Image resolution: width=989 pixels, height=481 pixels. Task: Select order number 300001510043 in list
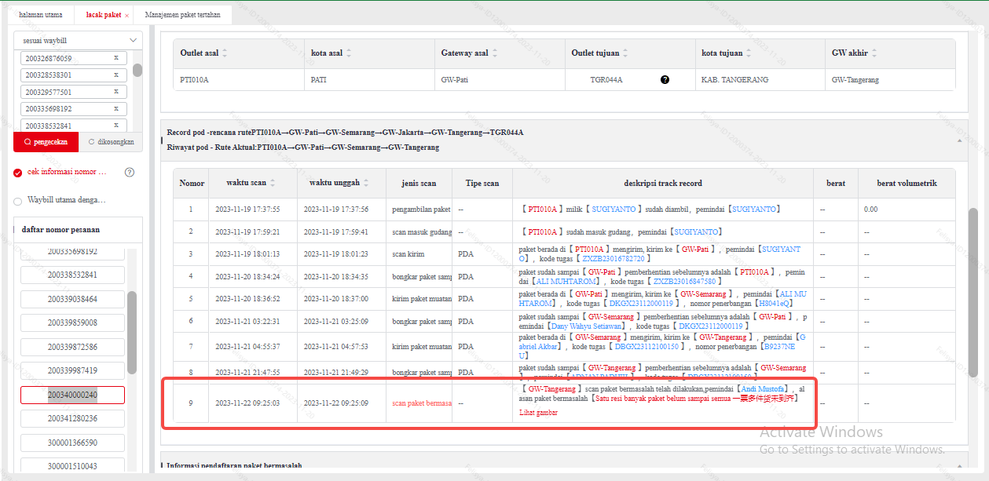coord(72,466)
